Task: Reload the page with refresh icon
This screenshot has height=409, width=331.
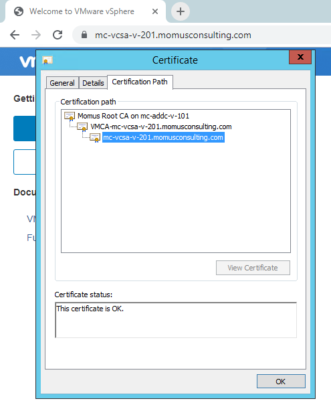Action: (x=58, y=35)
